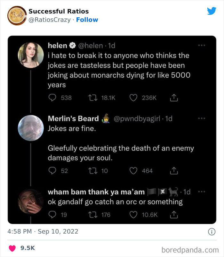Toggle the like on Merlin's Beard reply

coord(133,170)
